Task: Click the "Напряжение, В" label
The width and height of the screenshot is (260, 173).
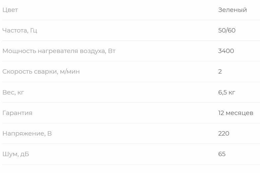Action: click(27, 134)
